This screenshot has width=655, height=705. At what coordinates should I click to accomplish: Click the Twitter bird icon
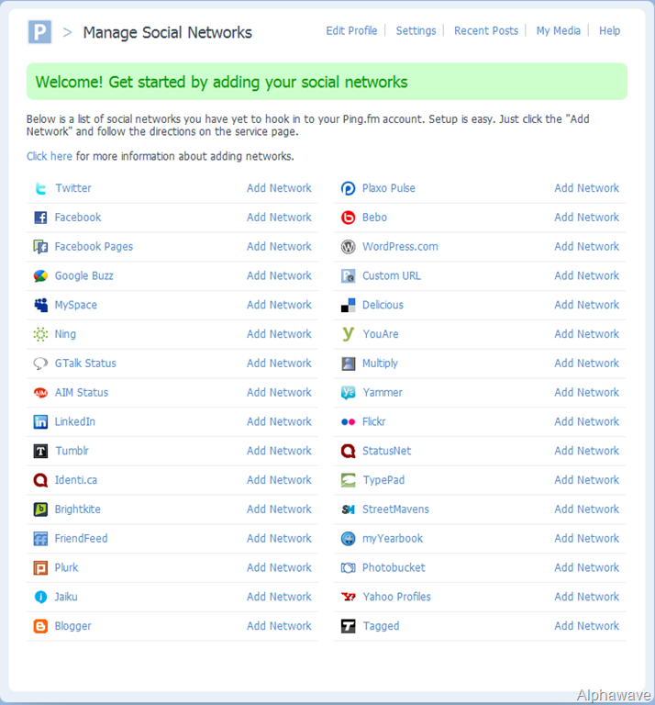pos(40,188)
